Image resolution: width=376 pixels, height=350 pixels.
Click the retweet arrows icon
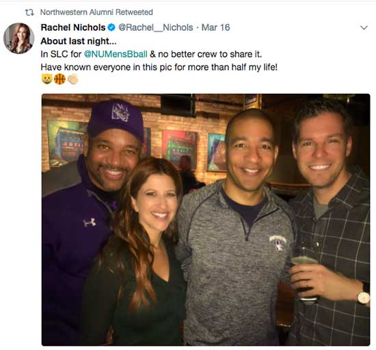pos(29,12)
